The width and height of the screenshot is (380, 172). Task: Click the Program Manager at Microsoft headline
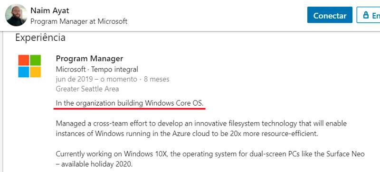click(79, 21)
